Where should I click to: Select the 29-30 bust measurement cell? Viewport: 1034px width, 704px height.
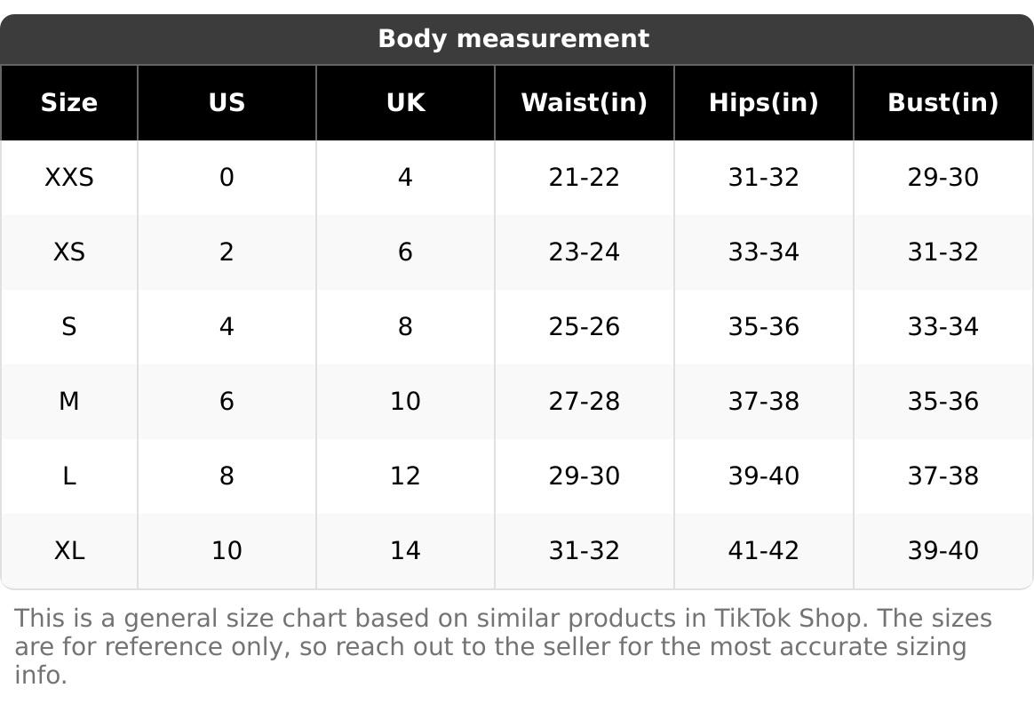click(943, 178)
